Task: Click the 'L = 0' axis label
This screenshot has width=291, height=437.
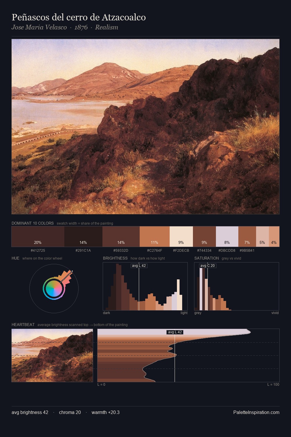Action: (101, 385)
